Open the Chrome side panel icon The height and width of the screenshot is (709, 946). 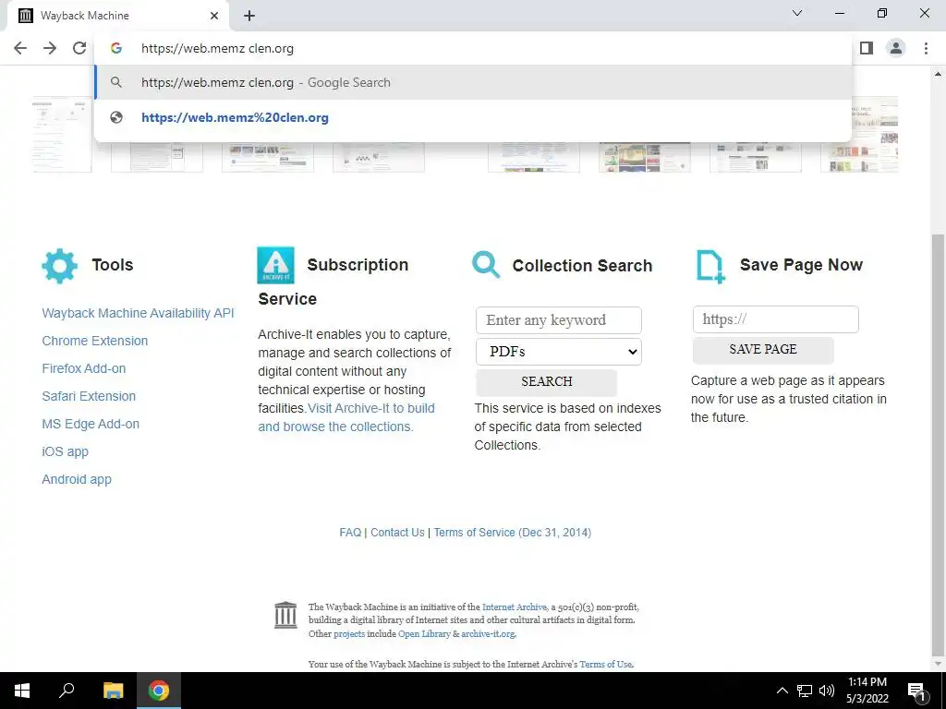[867, 48]
